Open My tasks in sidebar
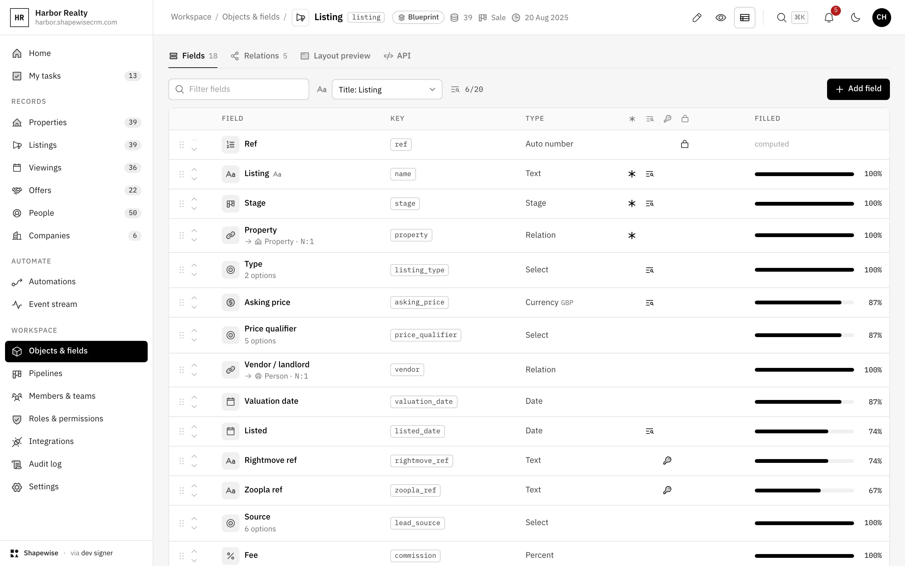This screenshot has width=905, height=566. 76,76
